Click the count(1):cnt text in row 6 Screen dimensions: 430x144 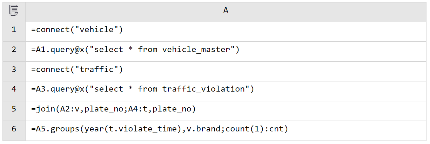(254, 129)
